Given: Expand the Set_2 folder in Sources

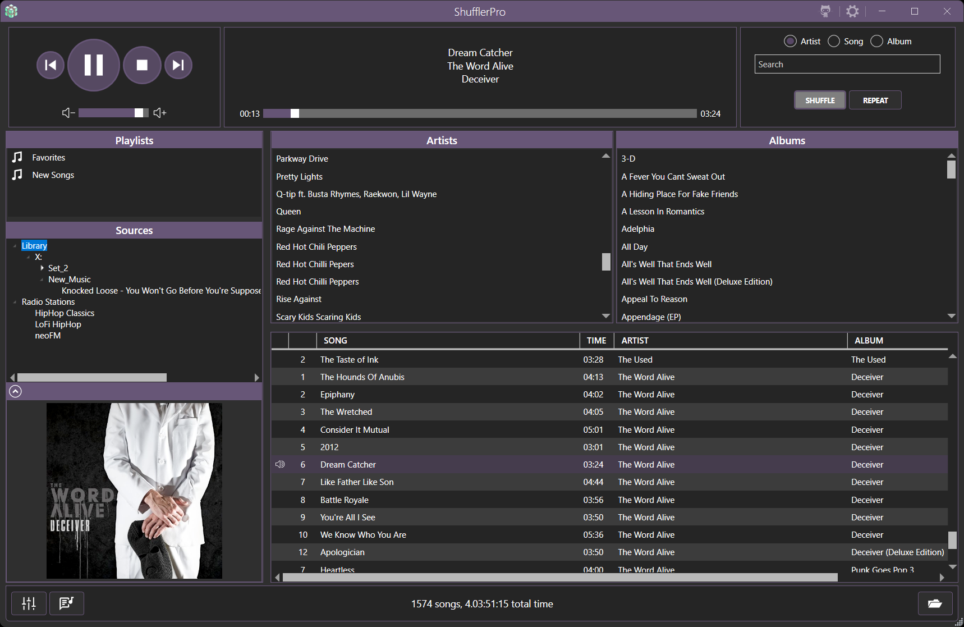Looking at the screenshot, I should pyautogui.click(x=42, y=268).
